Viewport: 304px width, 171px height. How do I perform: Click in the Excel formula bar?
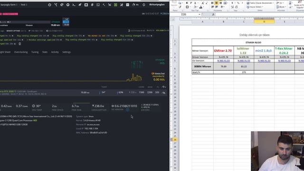pyautogui.click(x=260, y=15)
